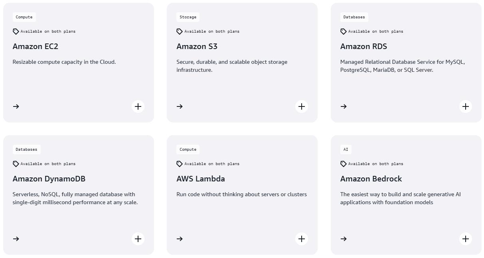Open Amazon Bedrock via its arrow icon
The width and height of the screenshot is (484, 258).
[344, 239]
